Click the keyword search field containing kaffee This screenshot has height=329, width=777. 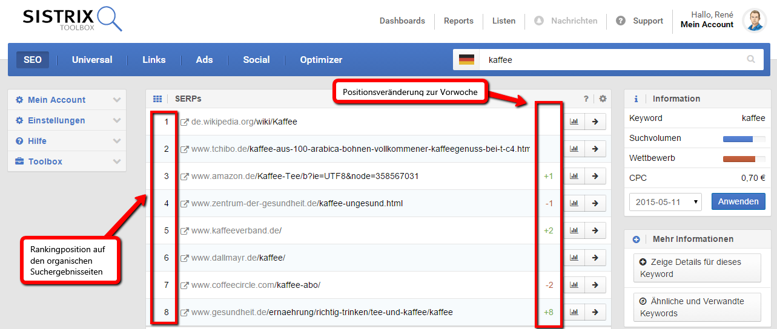pos(612,60)
